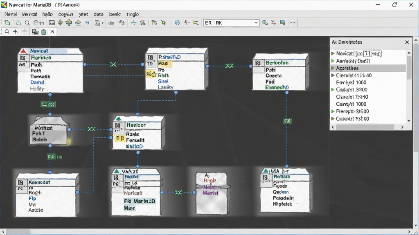Click the Navicat app logo in the title bar
Image resolution: width=419 pixels, height=235 pixels.
[4, 5]
